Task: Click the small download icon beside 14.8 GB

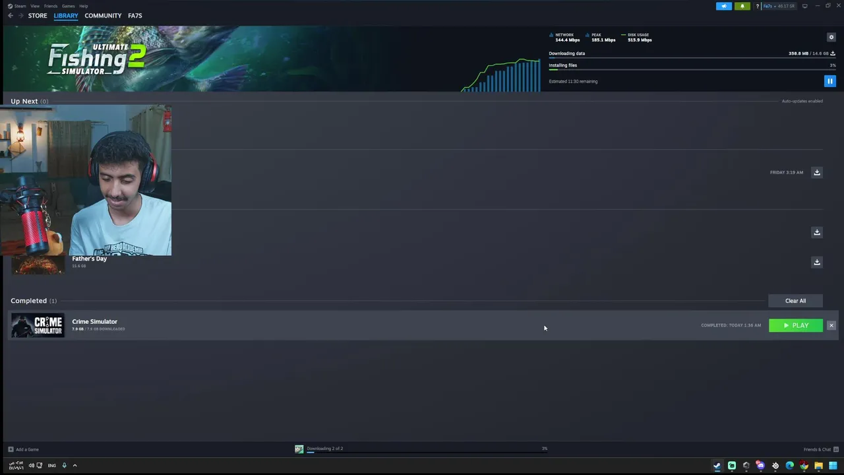Action: [x=833, y=53]
